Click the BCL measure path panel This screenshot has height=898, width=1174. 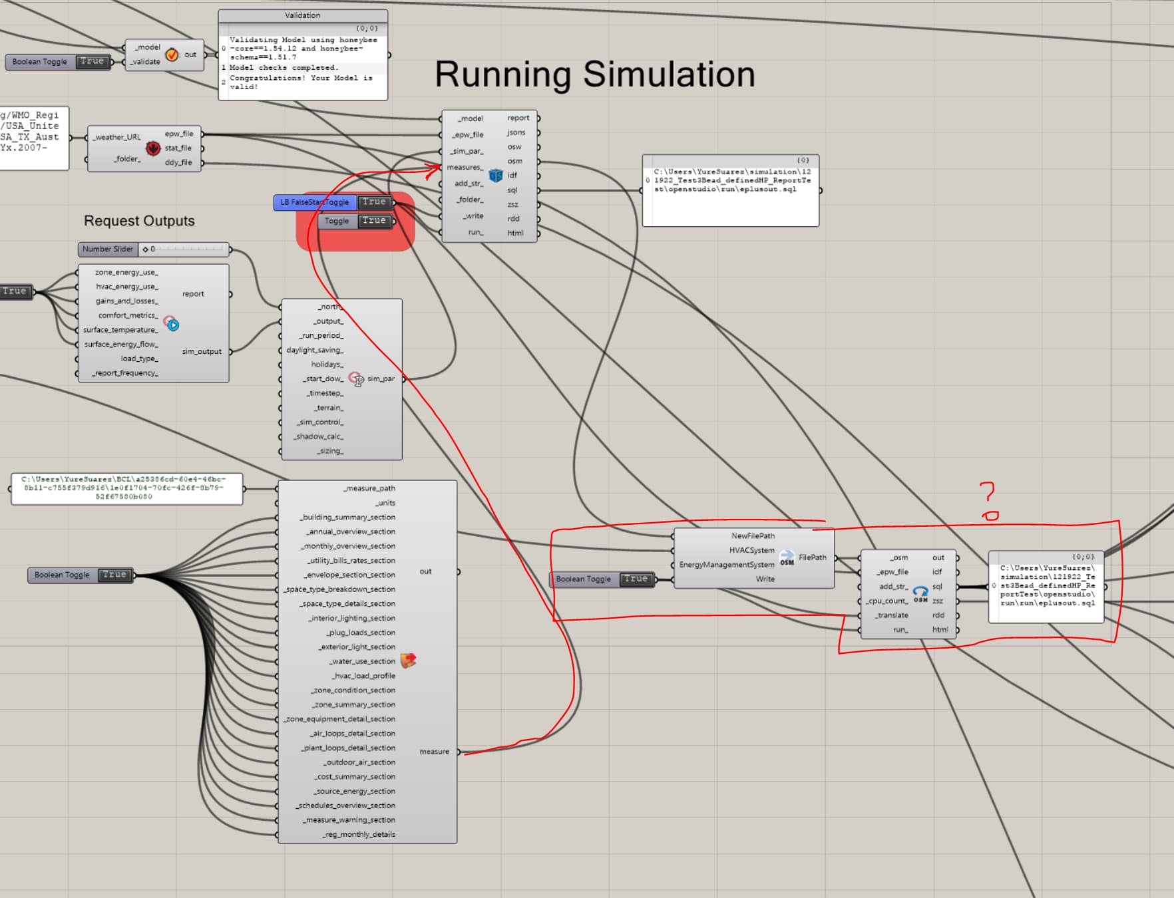coord(126,488)
